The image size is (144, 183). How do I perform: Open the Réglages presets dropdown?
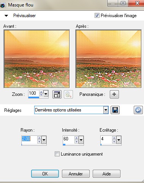coord(106,110)
